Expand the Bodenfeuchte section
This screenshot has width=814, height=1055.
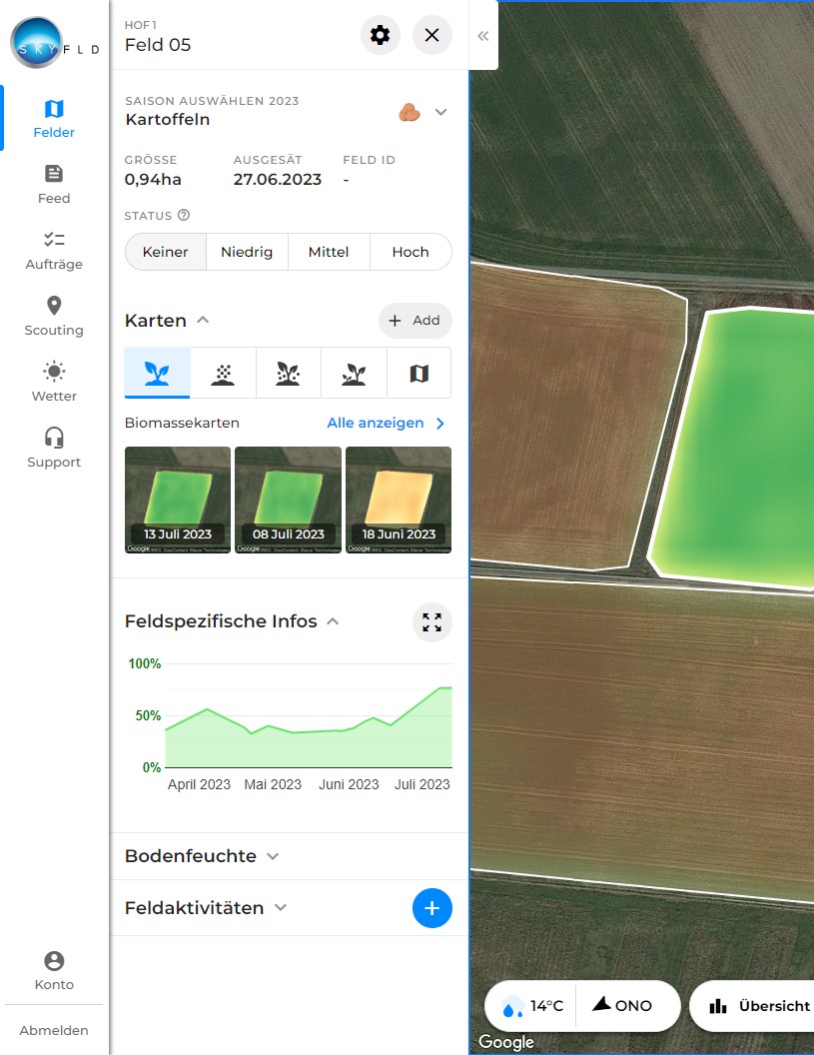point(273,856)
